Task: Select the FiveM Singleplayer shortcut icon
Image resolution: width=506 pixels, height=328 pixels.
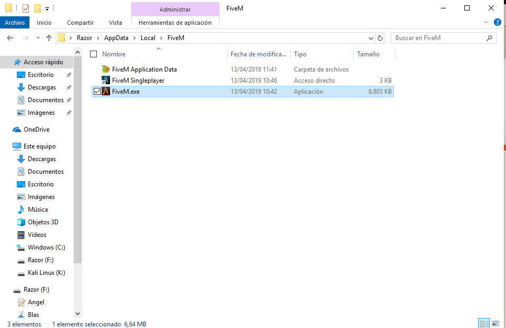Action: 106,81
